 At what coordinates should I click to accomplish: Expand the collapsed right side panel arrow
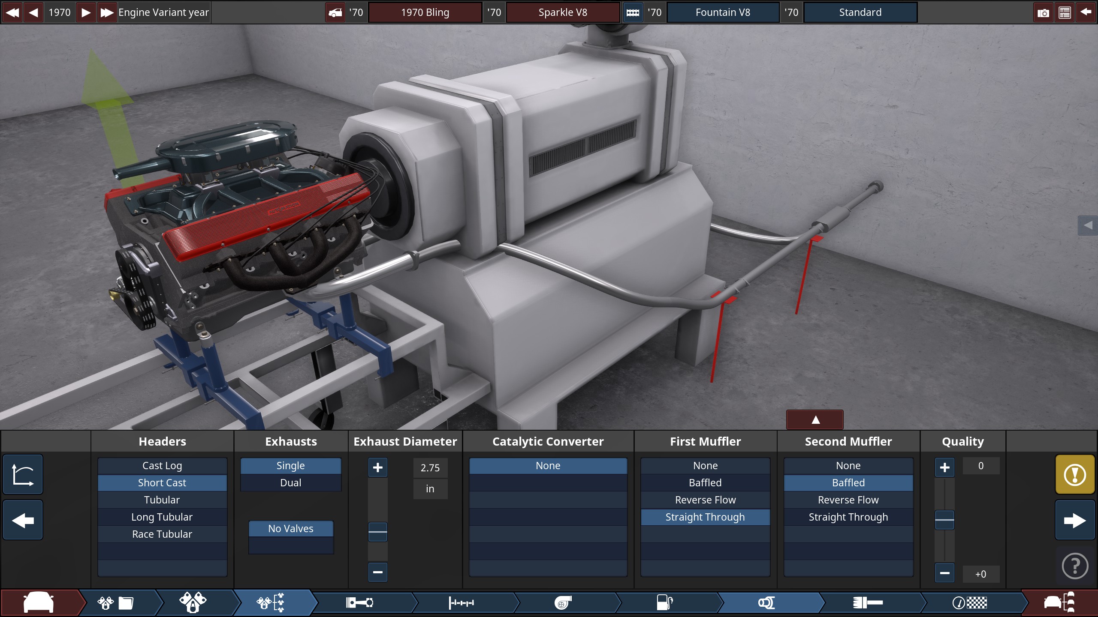pos(1088,225)
